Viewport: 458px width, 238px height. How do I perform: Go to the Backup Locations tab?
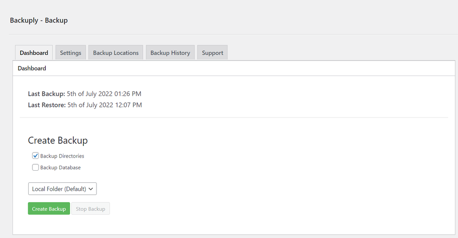[116, 53]
